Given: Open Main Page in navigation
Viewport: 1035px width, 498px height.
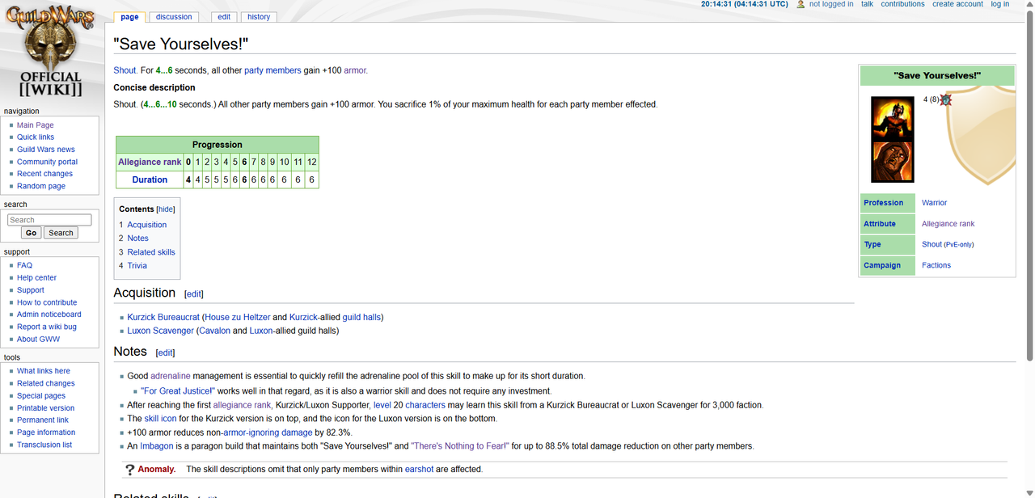Looking at the screenshot, I should 36,125.
